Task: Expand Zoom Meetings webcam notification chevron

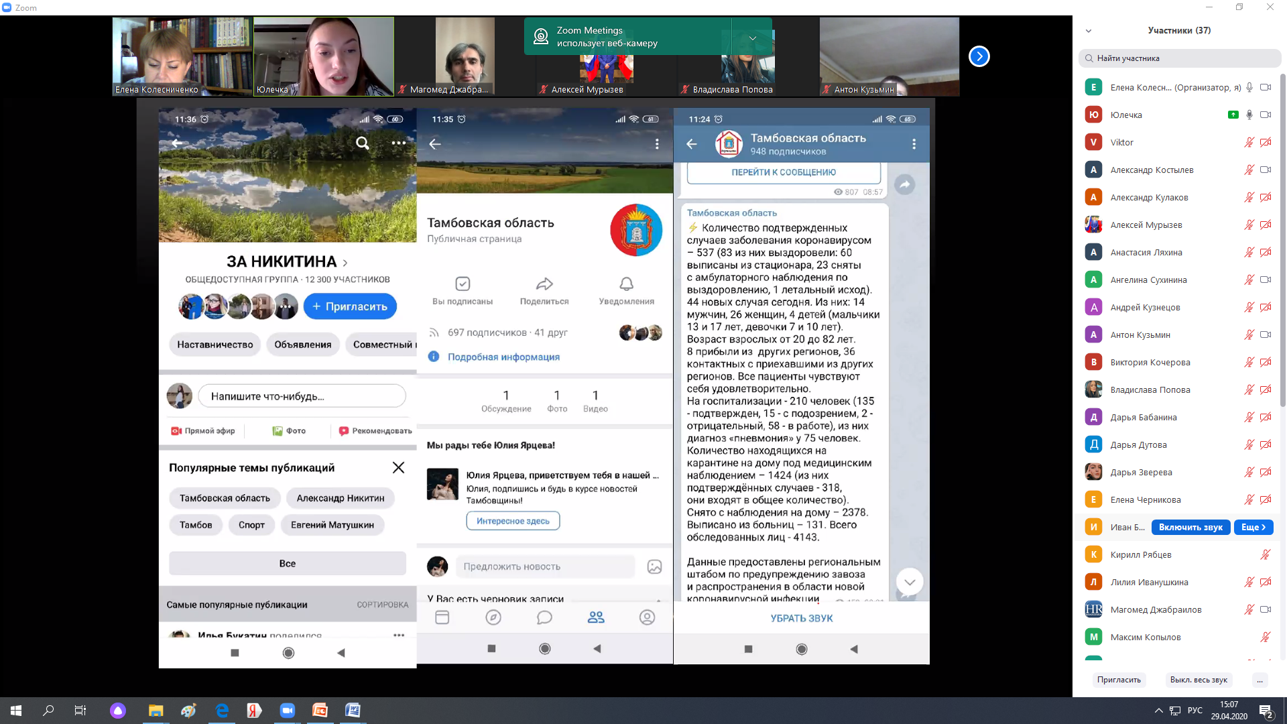Action: coord(753,38)
